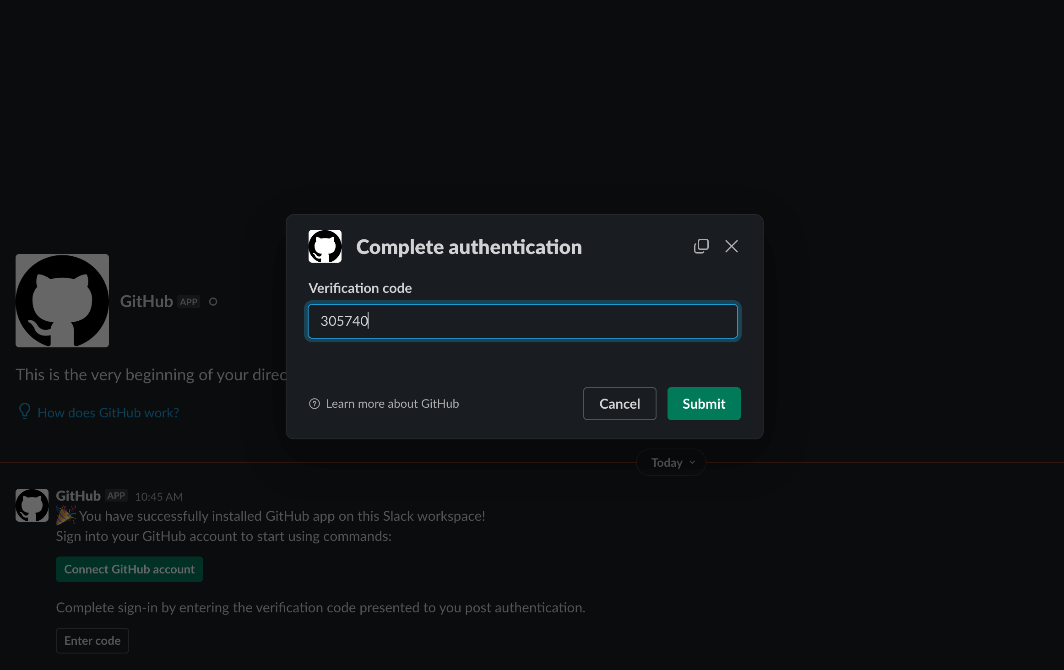The image size is (1064, 670).
Task: Click the copy icon in the dialog
Action: click(701, 246)
